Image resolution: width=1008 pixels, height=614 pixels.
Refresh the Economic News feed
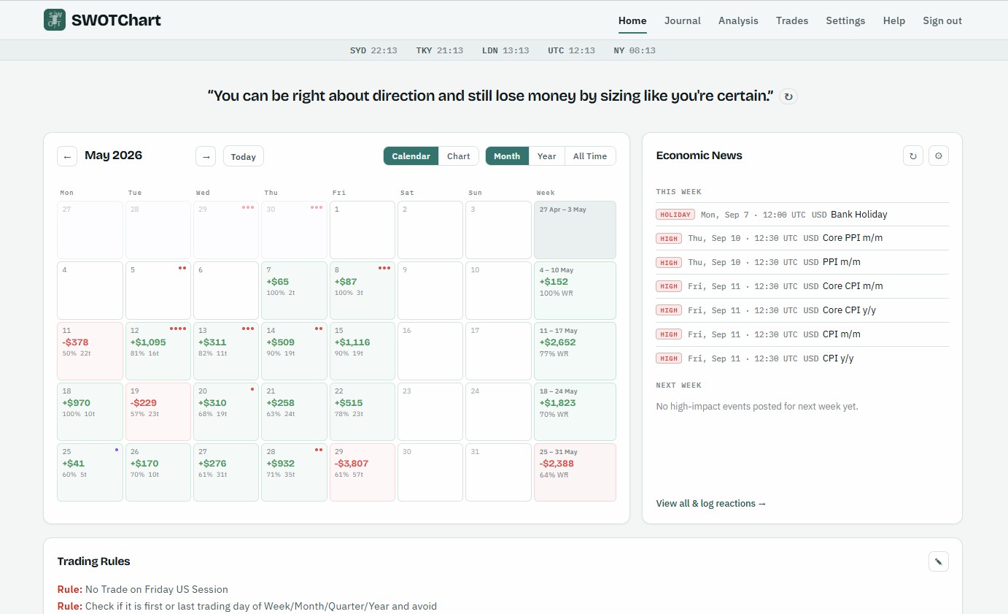[x=913, y=156]
